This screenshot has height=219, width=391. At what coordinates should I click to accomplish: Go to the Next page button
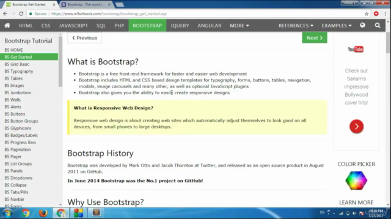coord(315,38)
